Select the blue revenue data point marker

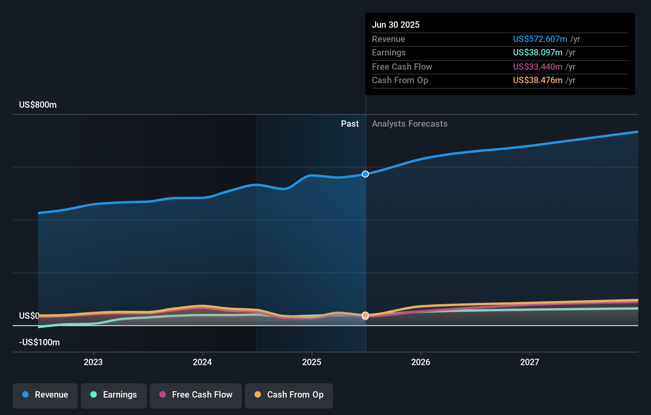pyautogui.click(x=365, y=174)
